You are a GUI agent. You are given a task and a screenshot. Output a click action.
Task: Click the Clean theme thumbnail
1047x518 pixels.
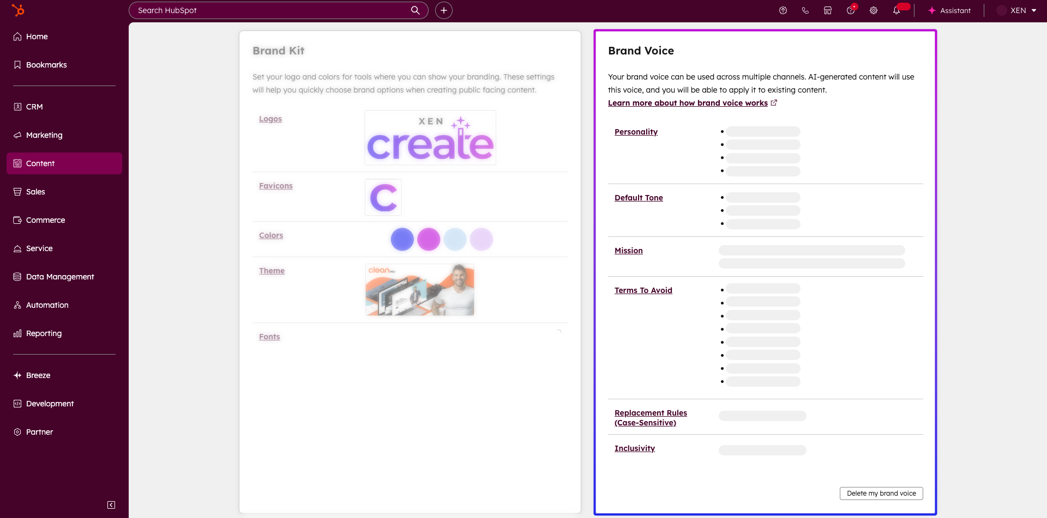click(419, 290)
